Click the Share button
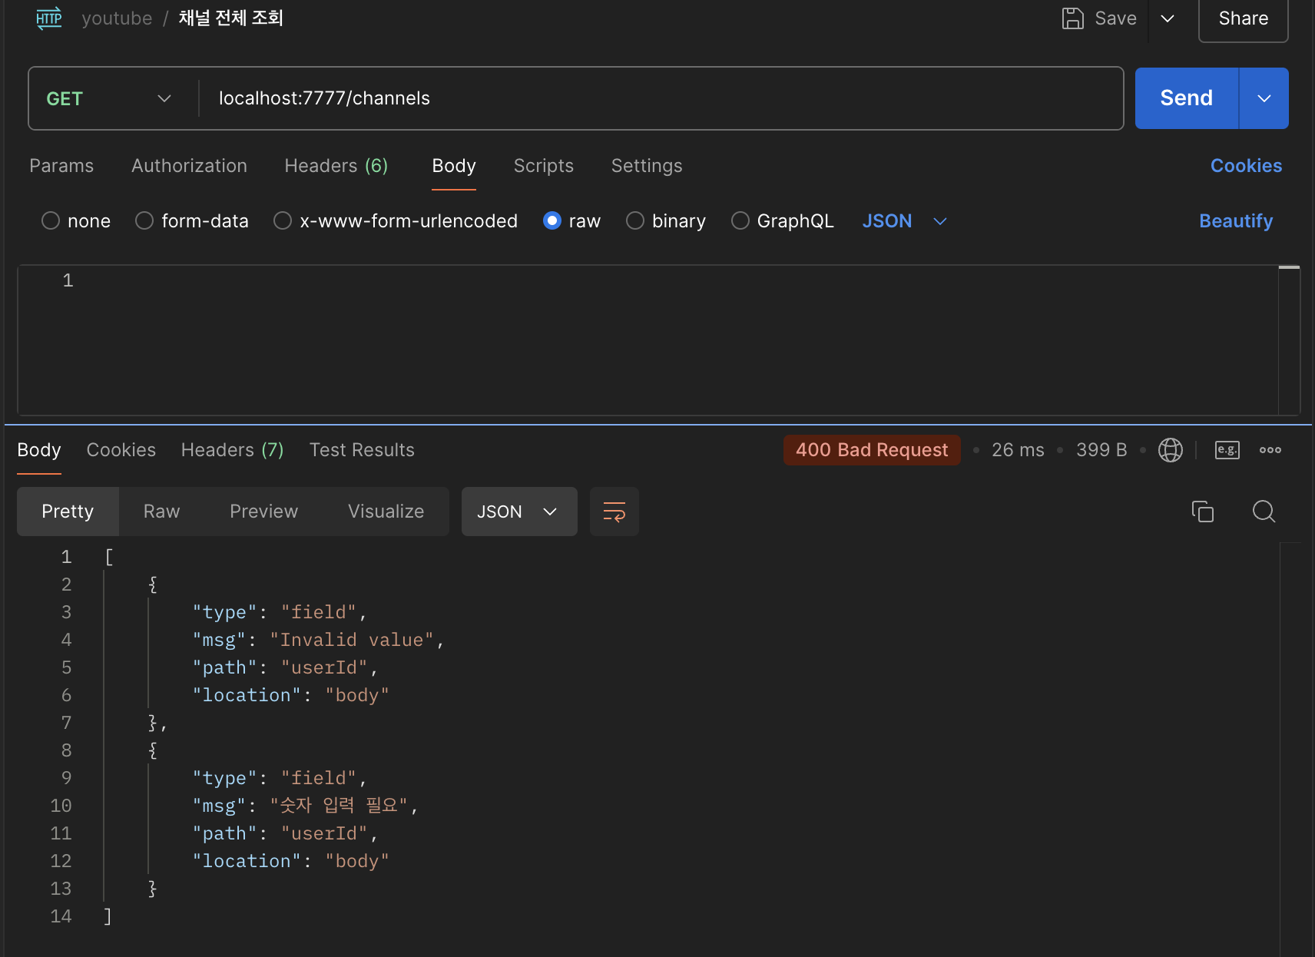The height and width of the screenshot is (957, 1315). click(x=1244, y=18)
